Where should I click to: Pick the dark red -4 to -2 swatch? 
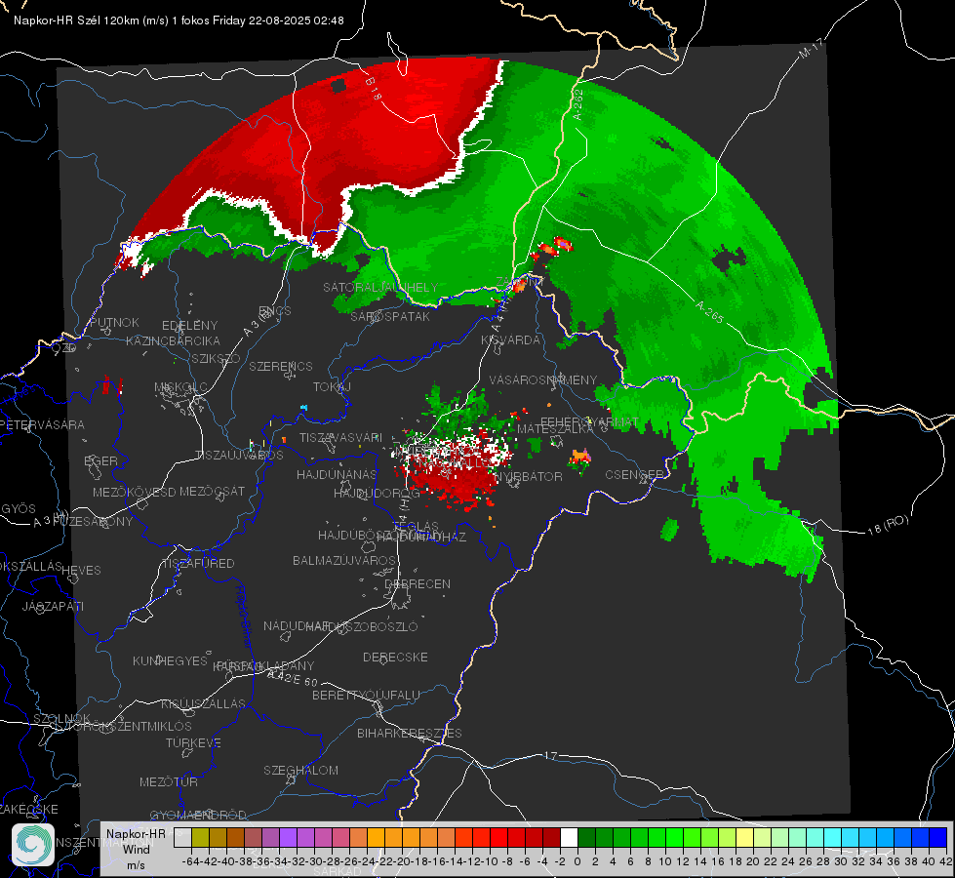click(x=551, y=837)
